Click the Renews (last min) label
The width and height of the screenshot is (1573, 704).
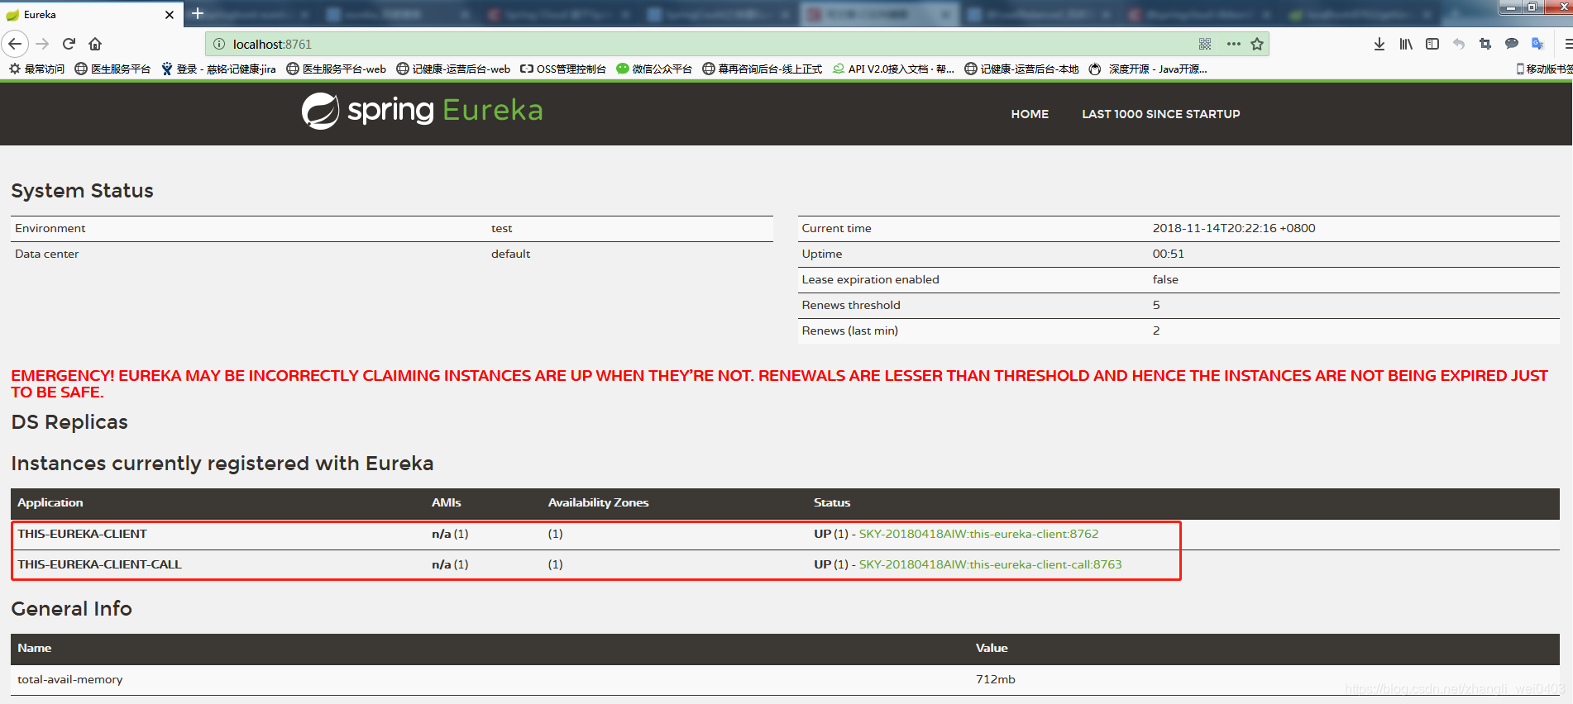(x=850, y=331)
